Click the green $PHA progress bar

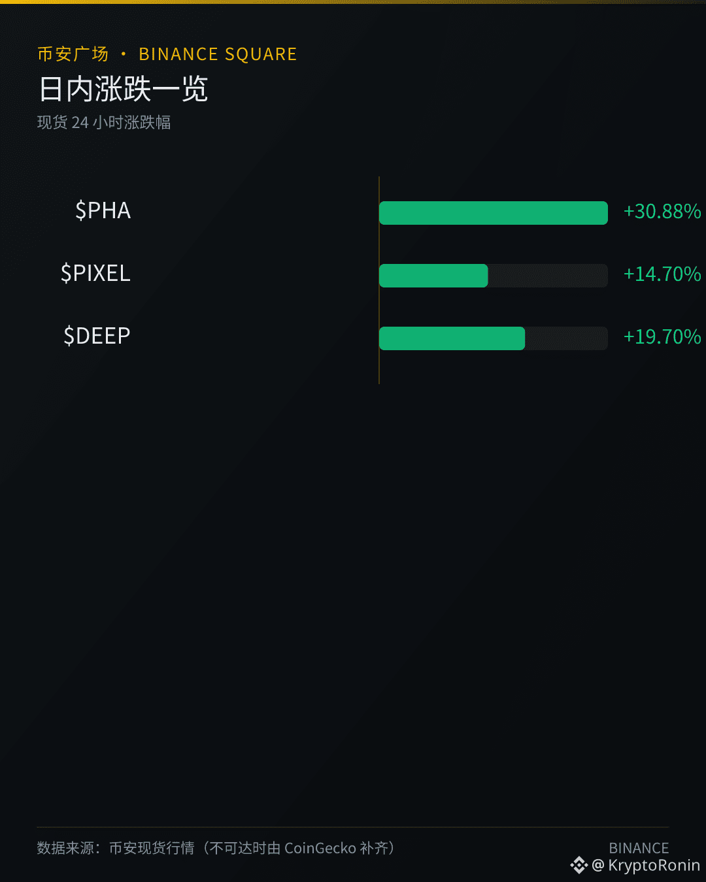[494, 213]
